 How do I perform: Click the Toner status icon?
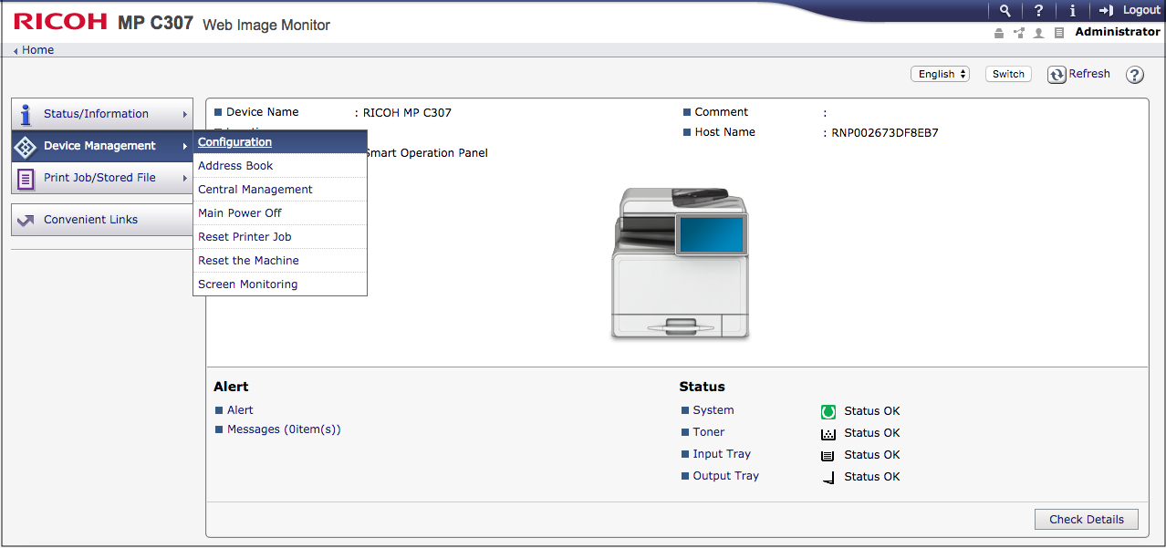point(828,433)
